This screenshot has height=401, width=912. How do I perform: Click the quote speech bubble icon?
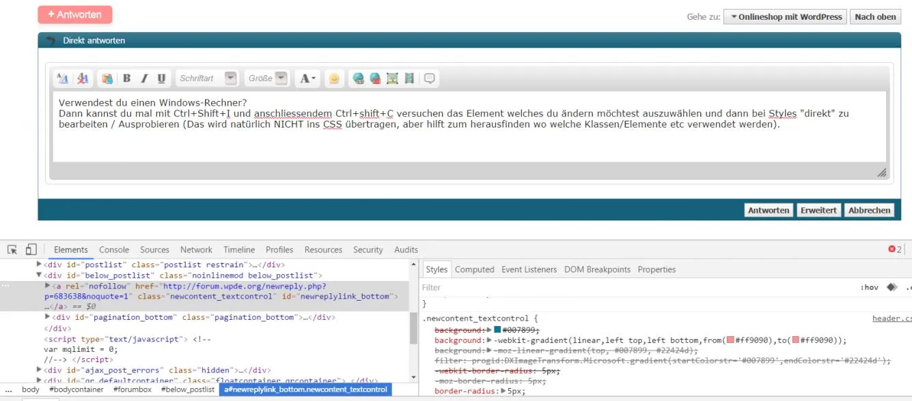(x=430, y=78)
